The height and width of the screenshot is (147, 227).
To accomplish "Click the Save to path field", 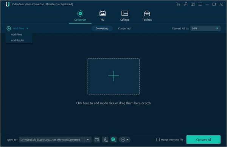I will click(x=51, y=139).
